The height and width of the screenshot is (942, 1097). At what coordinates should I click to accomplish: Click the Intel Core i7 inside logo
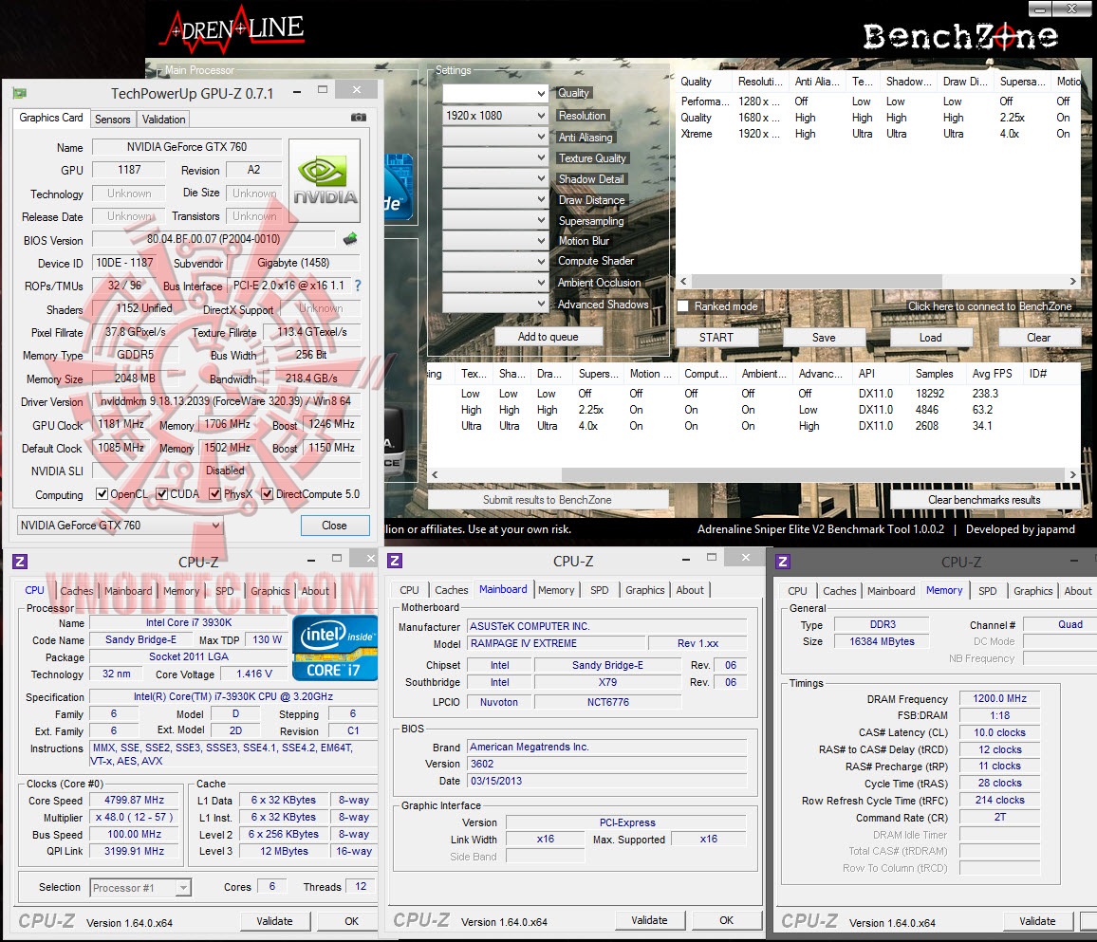click(x=335, y=648)
